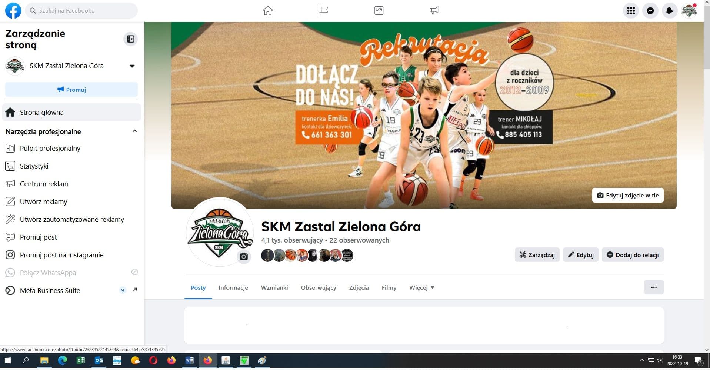Open the nine-dot apps menu
Viewport: 710px width, 370px height.
coord(631,11)
